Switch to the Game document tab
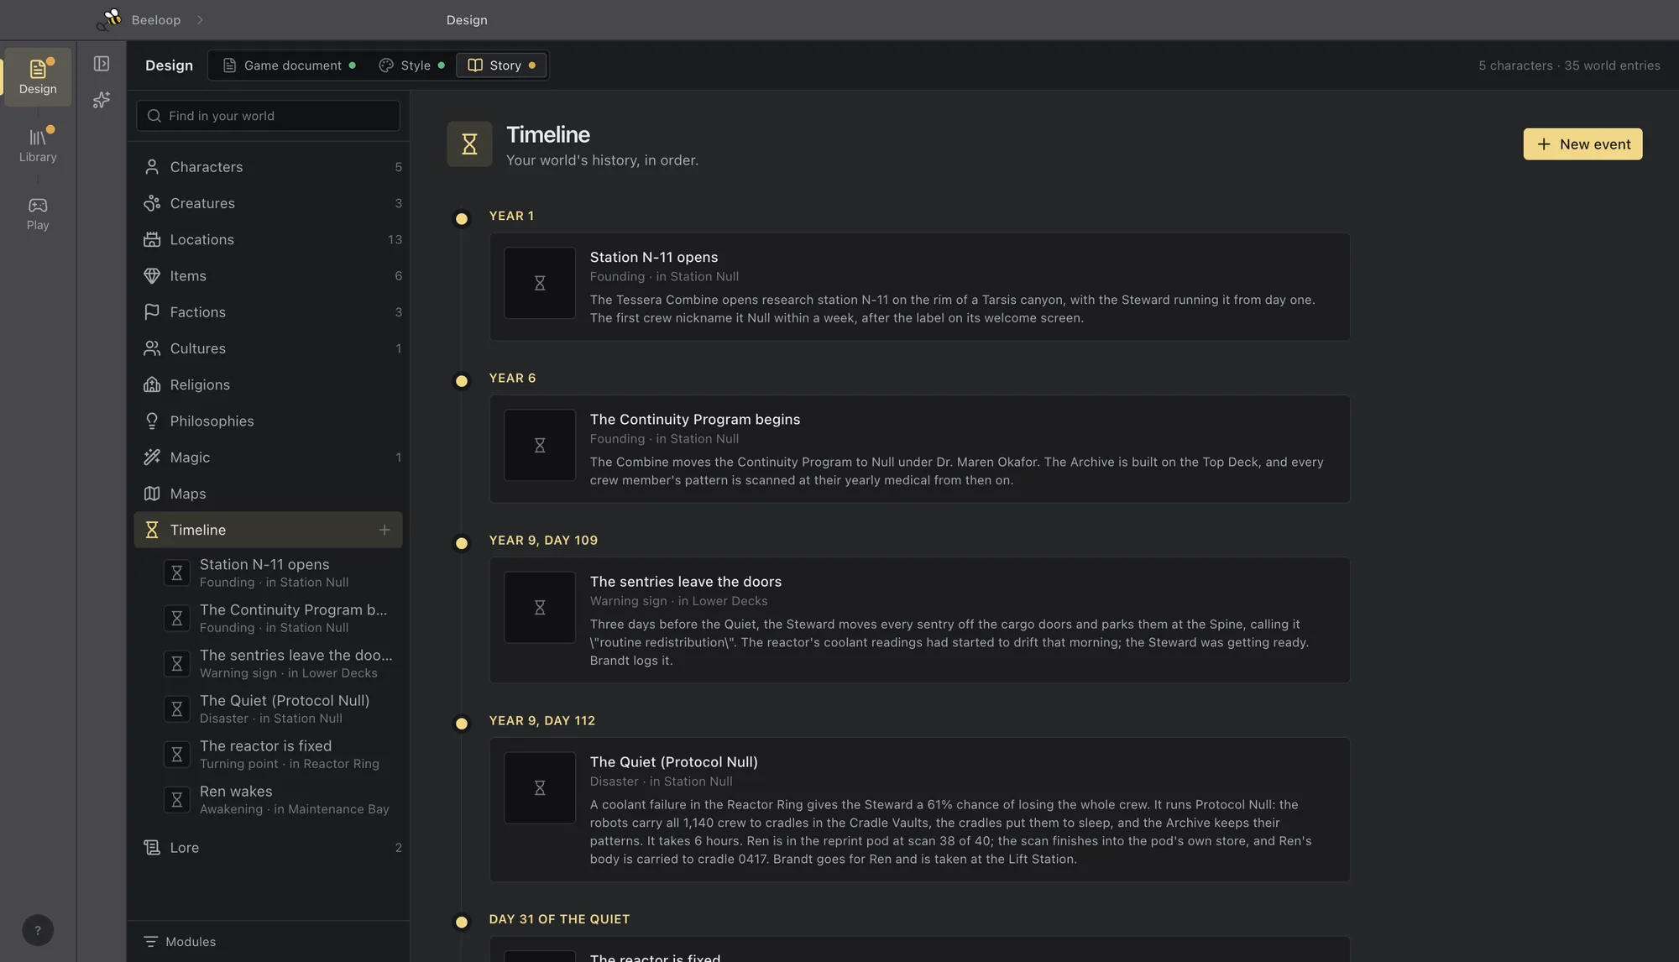 (x=289, y=65)
